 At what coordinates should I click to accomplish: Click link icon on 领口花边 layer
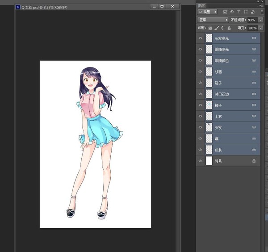click(254, 94)
